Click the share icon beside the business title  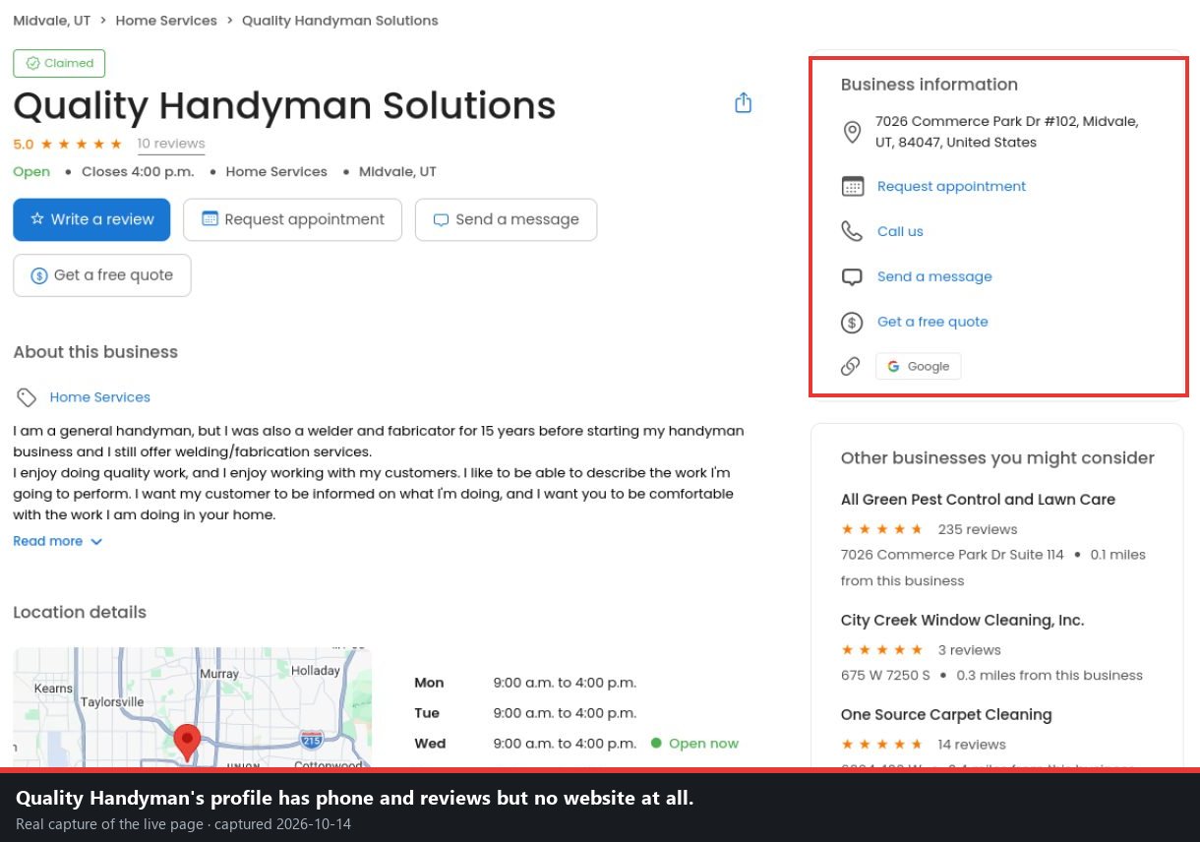(744, 103)
